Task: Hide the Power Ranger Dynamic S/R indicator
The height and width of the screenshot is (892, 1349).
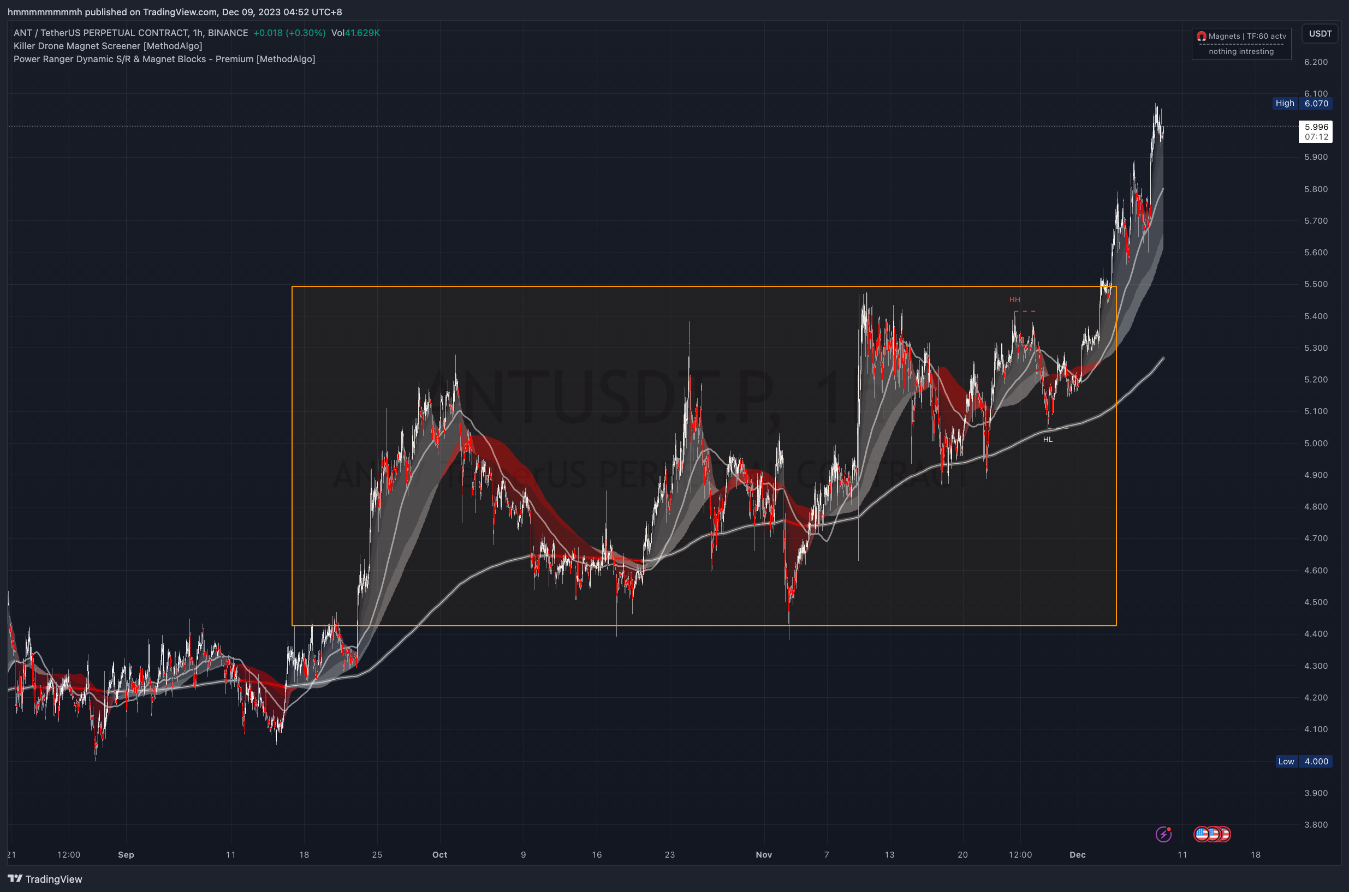Action: click(165, 58)
